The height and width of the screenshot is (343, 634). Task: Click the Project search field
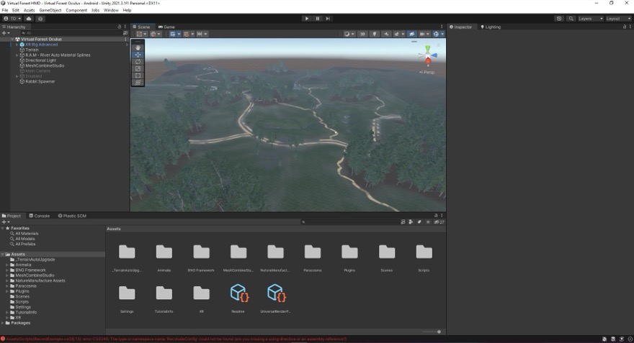coord(349,222)
